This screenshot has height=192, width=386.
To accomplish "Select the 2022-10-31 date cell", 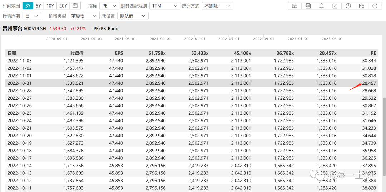I will click(20, 83).
